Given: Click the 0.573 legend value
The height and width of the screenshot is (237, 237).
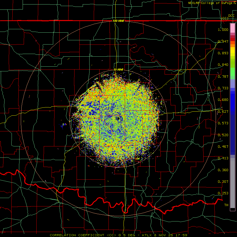Looking at the screenshot, I should point(223,123).
